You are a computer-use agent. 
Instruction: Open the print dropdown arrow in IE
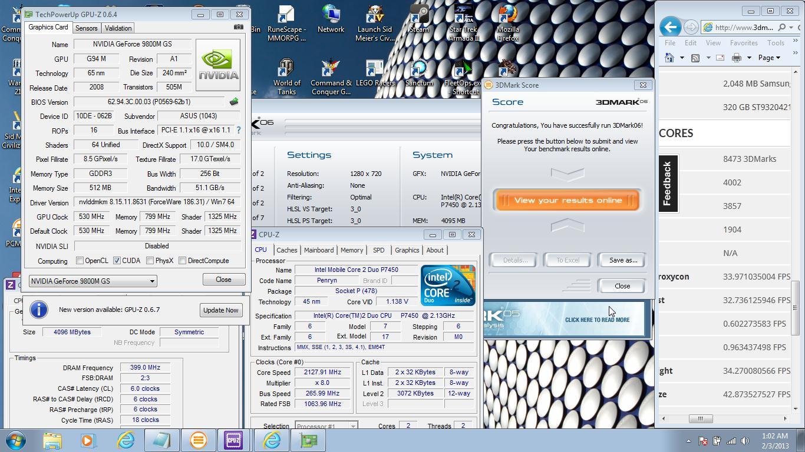[x=749, y=58]
